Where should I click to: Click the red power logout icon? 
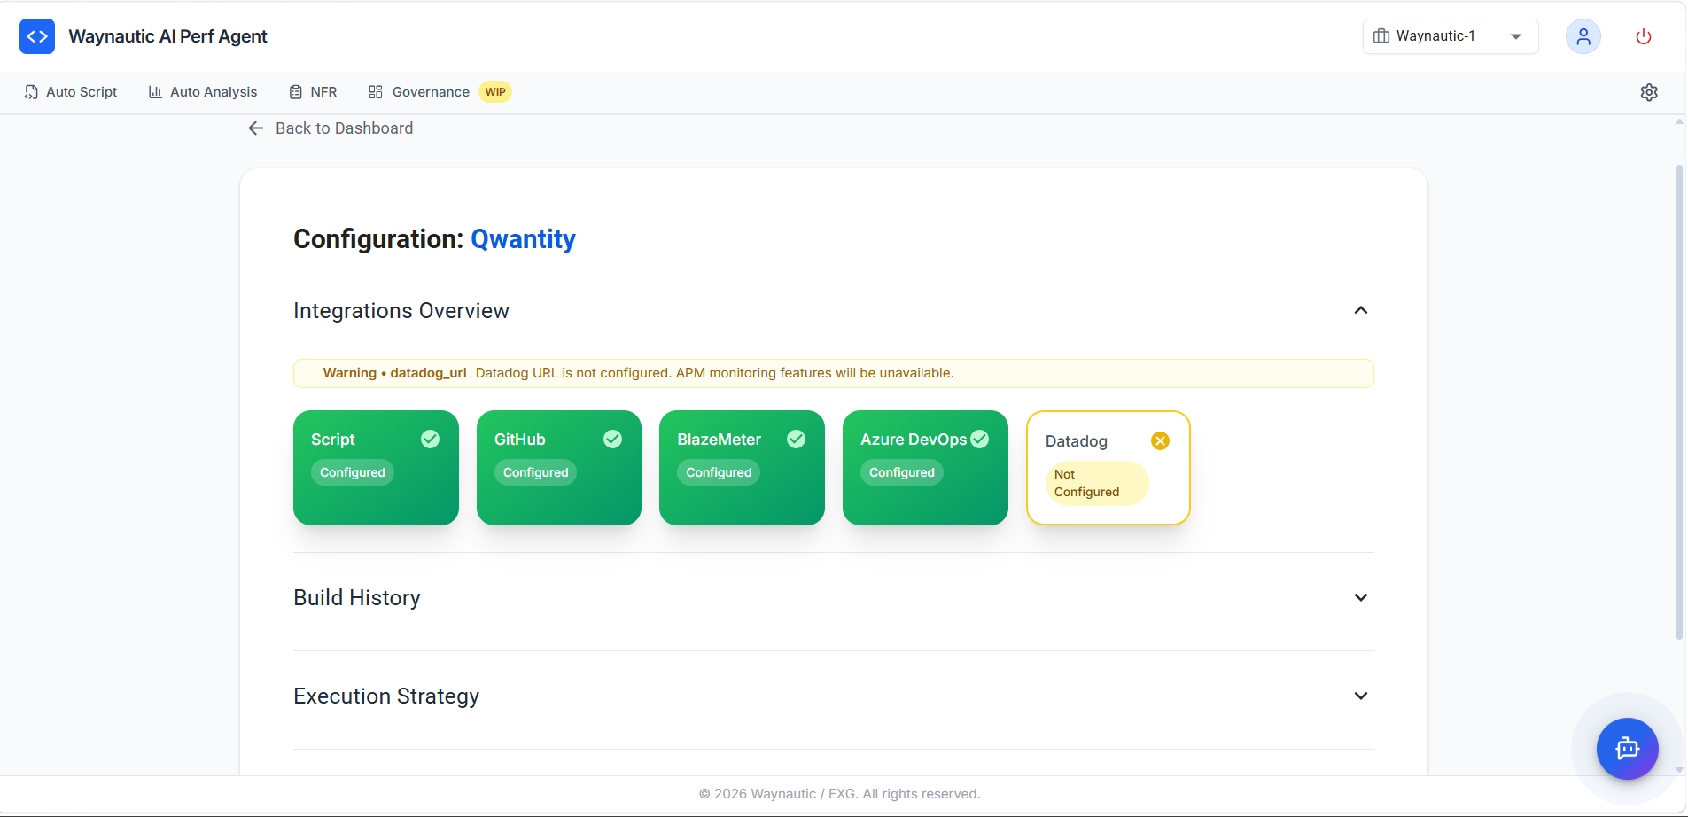tap(1643, 36)
